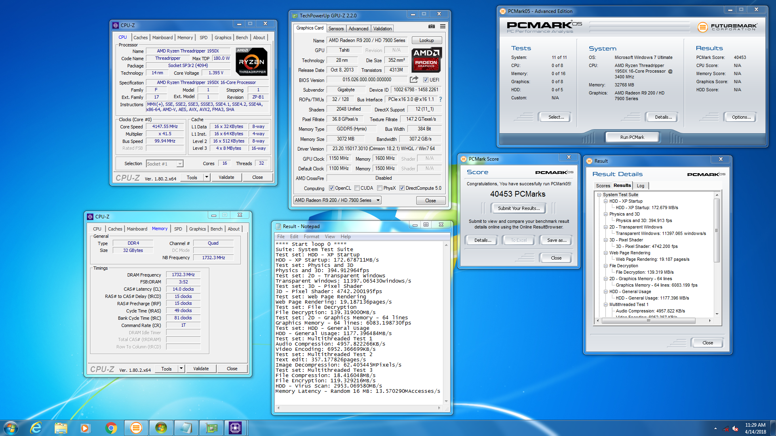Screen dimensions: 776x436
Task: Toggle the OpenCL checkbox
Action: (x=331, y=188)
